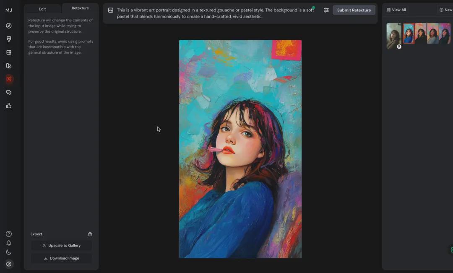Open the Chat panel from the sidebar
Viewport: 453px width, 273px height.
tap(9, 92)
